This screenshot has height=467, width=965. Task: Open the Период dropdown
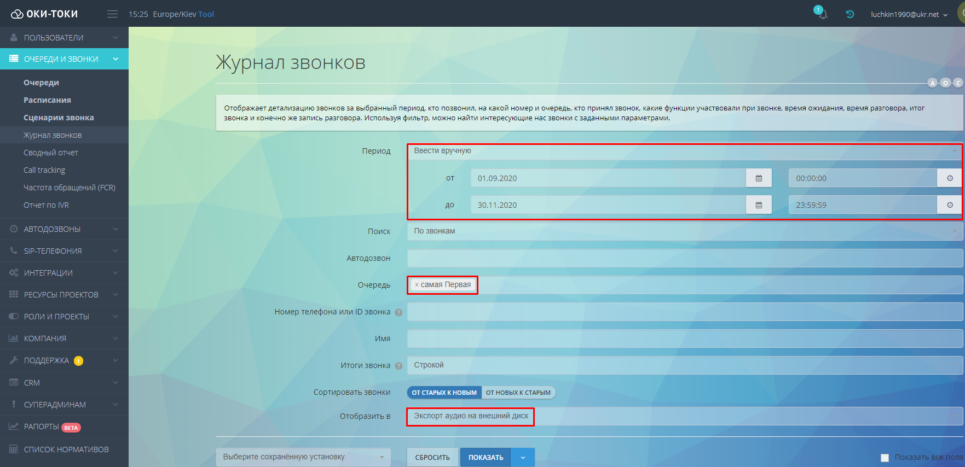(684, 151)
